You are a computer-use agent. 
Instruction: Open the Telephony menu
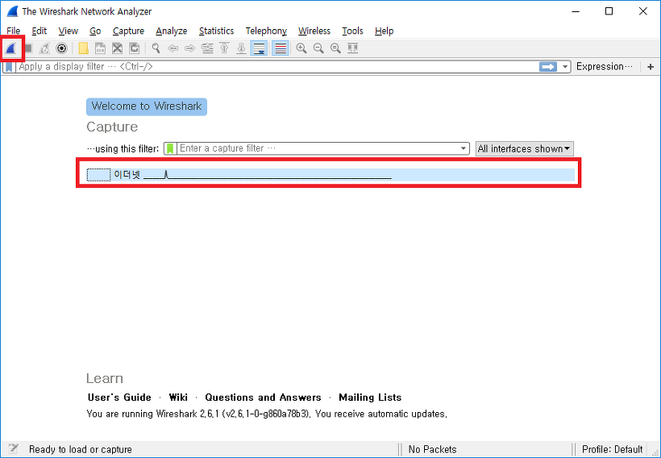[266, 31]
